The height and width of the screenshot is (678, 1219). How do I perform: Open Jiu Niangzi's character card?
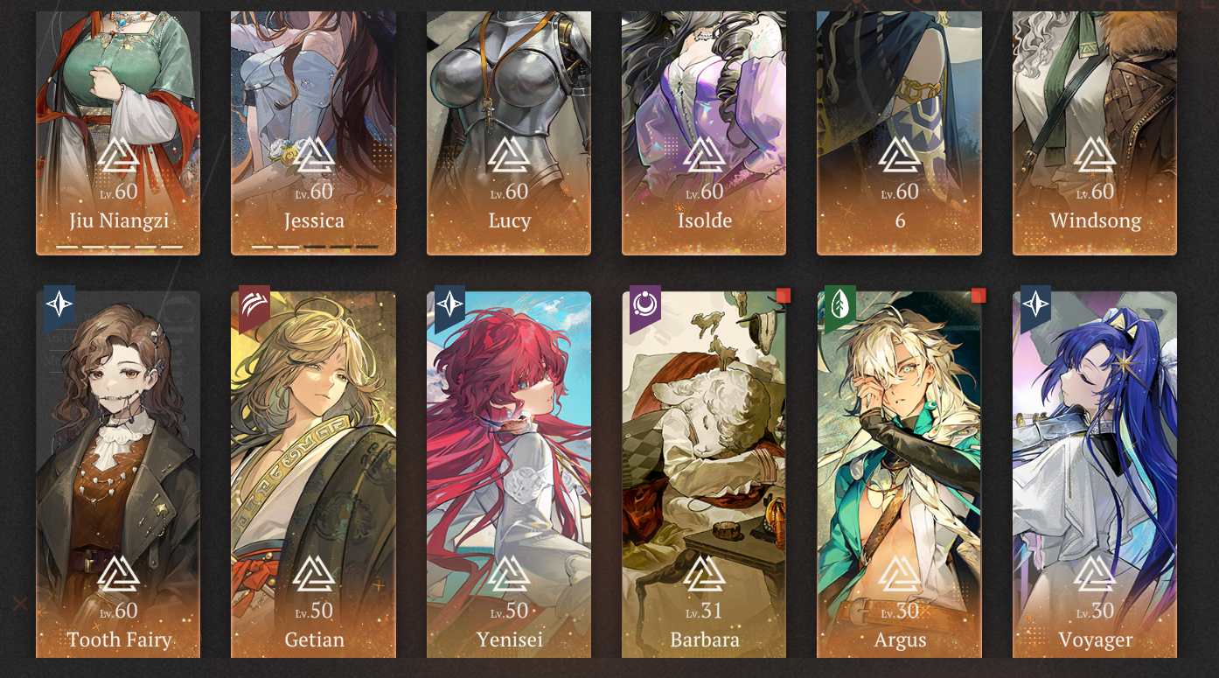tap(118, 131)
